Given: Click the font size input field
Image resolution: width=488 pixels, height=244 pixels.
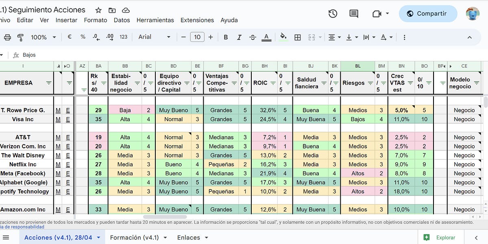Looking at the screenshot, I should [197, 37].
